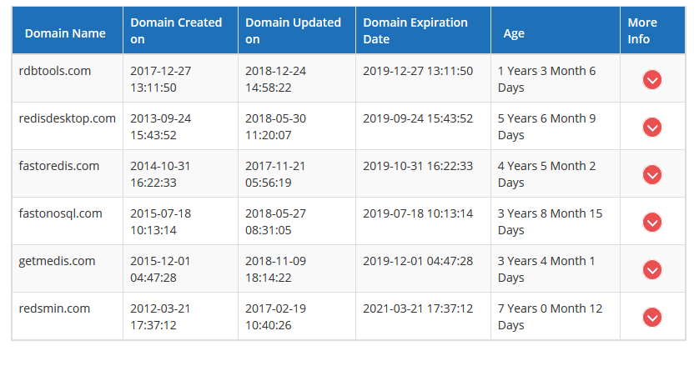Click created date 2013-09-24 15:43:52
Viewport: 699px width, 366px height.
[x=160, y=127]
